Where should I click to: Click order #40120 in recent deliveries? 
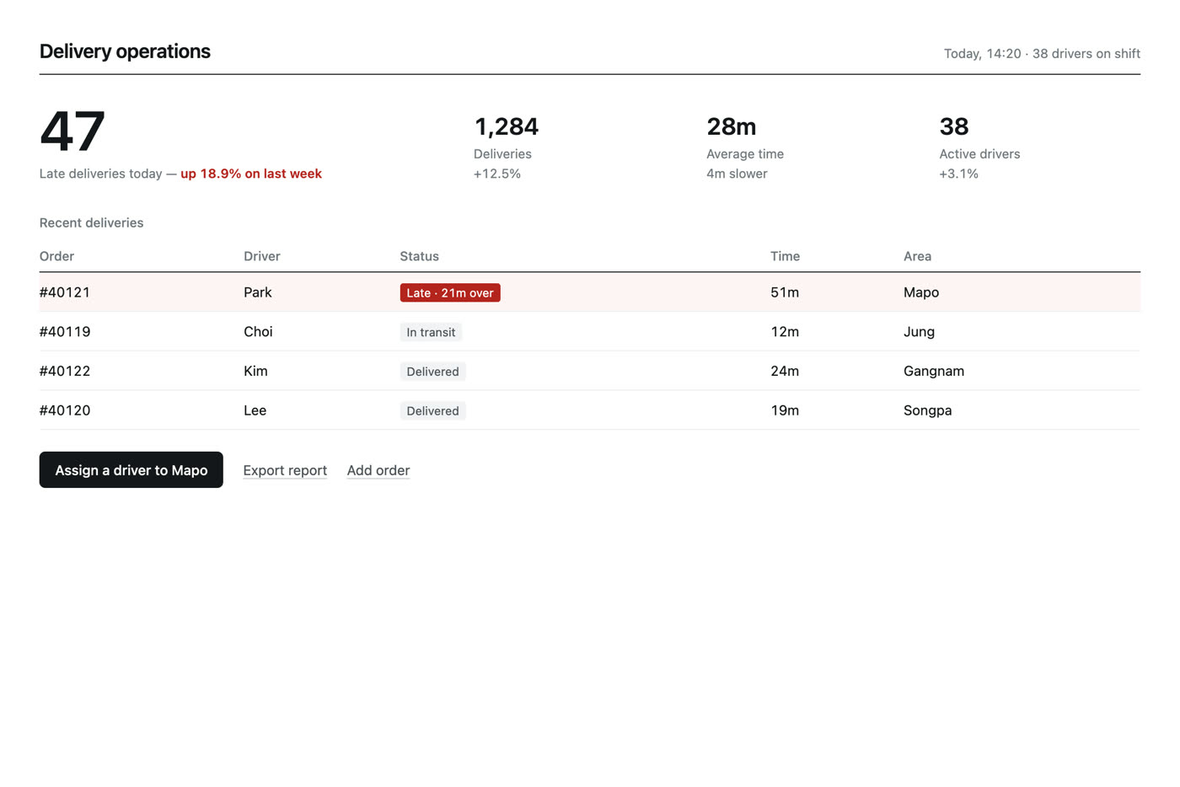pos(590,410)
